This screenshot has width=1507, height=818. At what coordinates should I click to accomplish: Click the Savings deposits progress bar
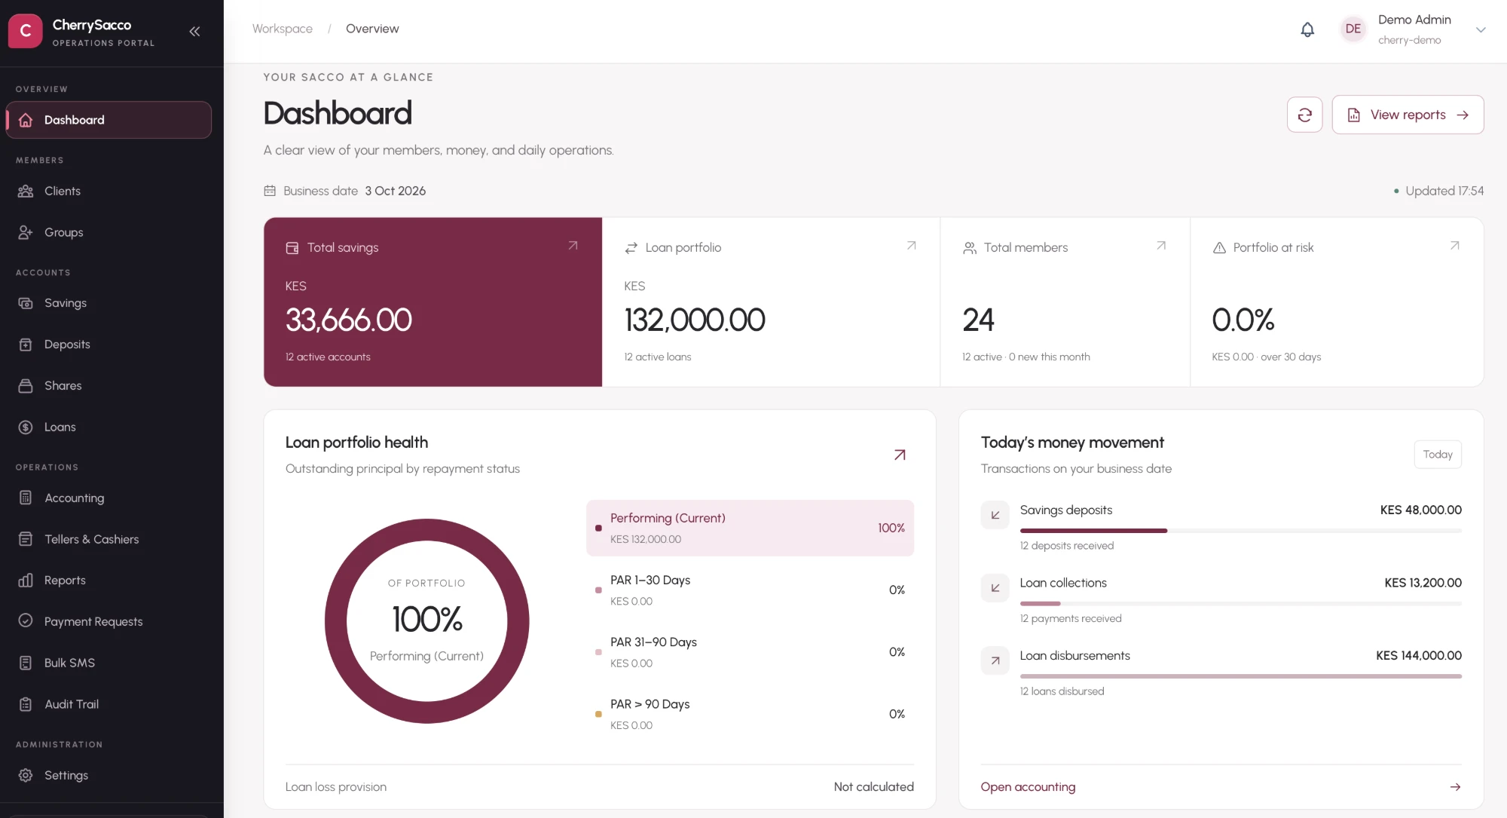coord(1240,531)
